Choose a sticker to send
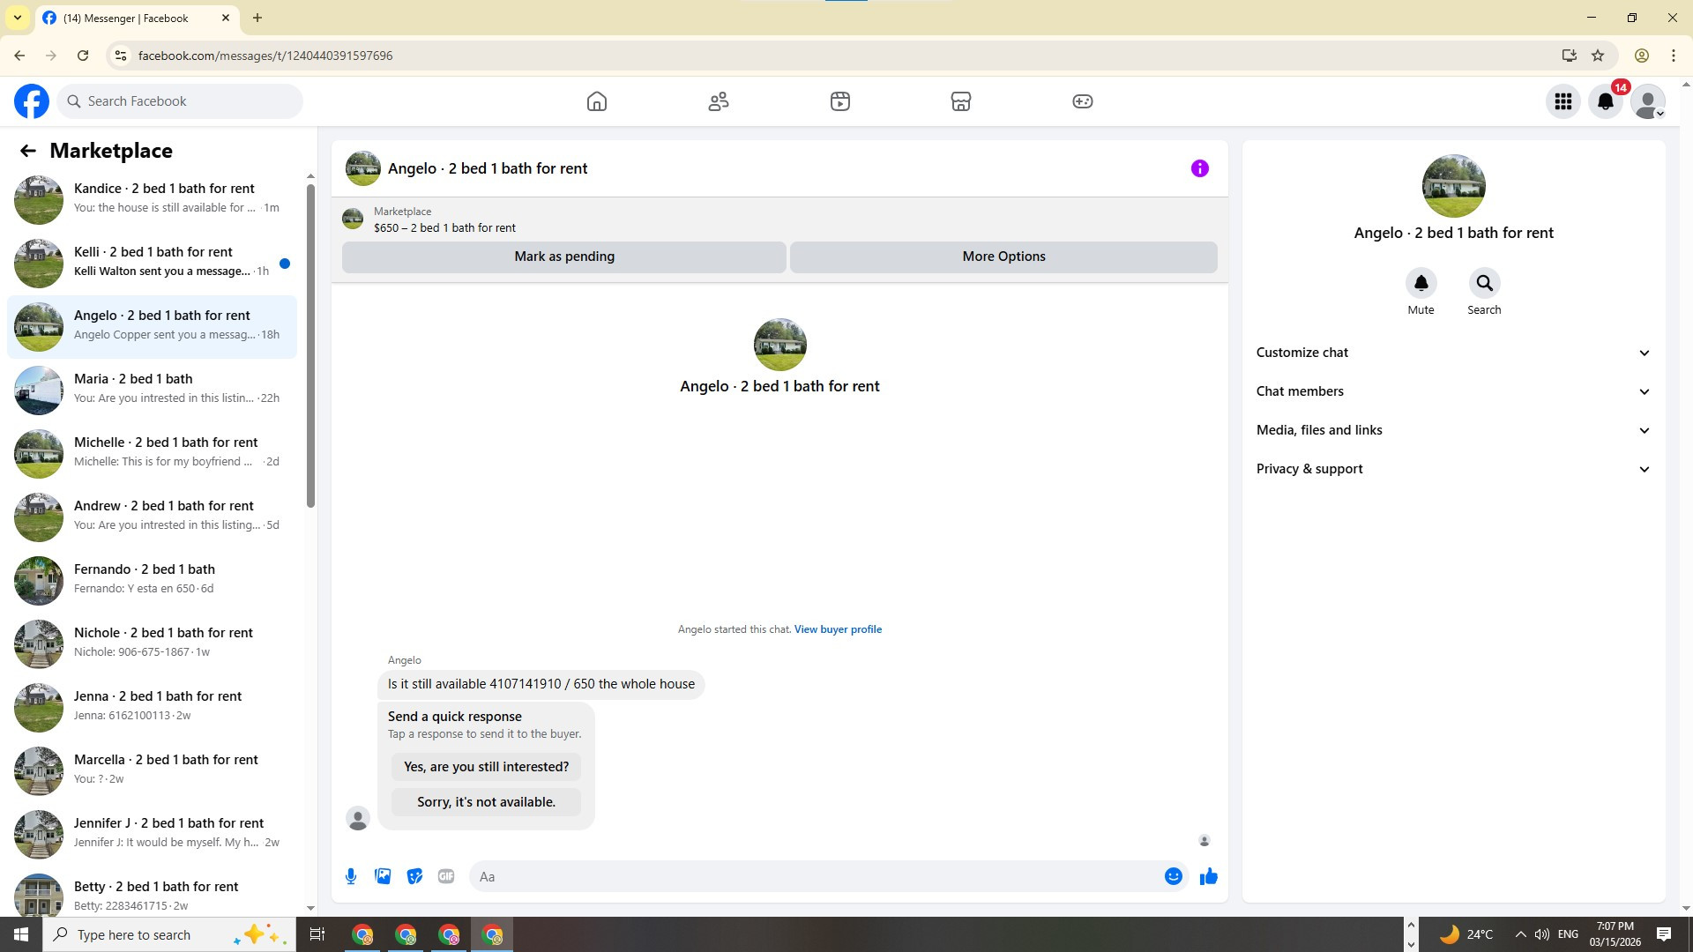This screenshot has width=1693, height=952. click(414, 876)
